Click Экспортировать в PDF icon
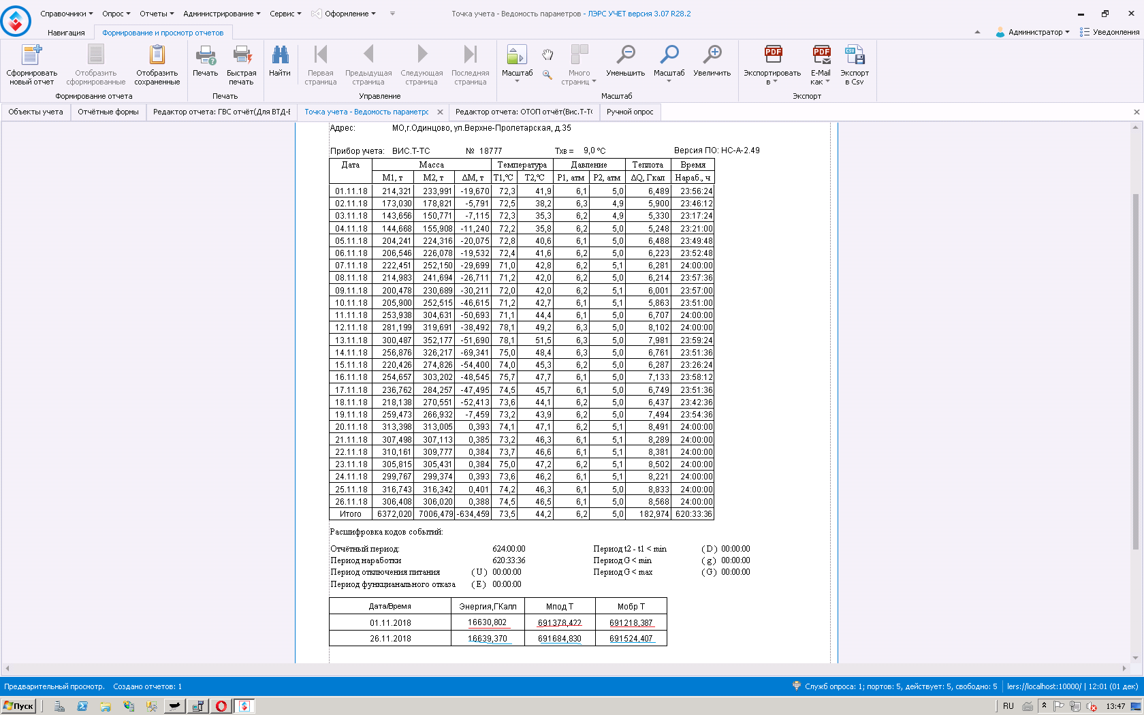The image size is (1144, 715). coord(773,55)
